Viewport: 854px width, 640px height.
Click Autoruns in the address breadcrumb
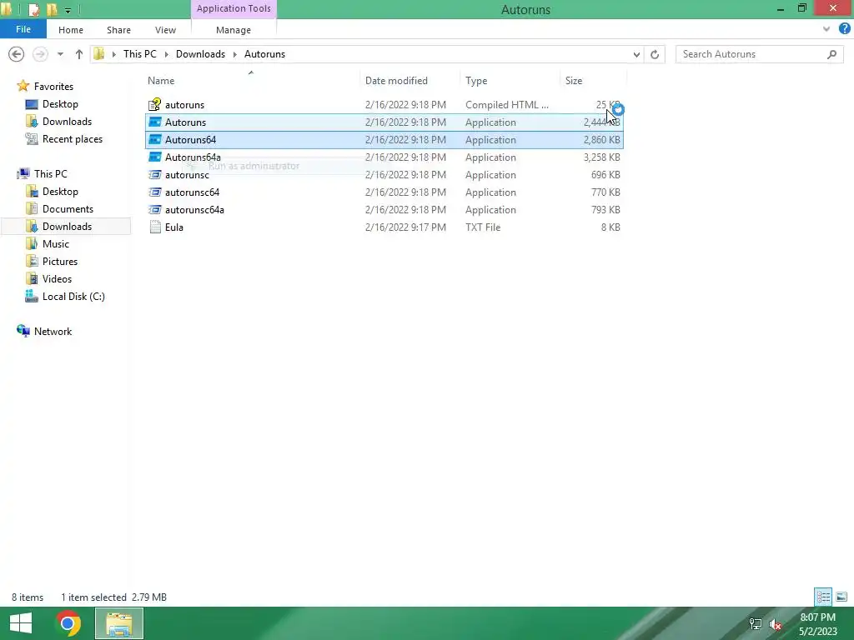[x=264, y=54]
